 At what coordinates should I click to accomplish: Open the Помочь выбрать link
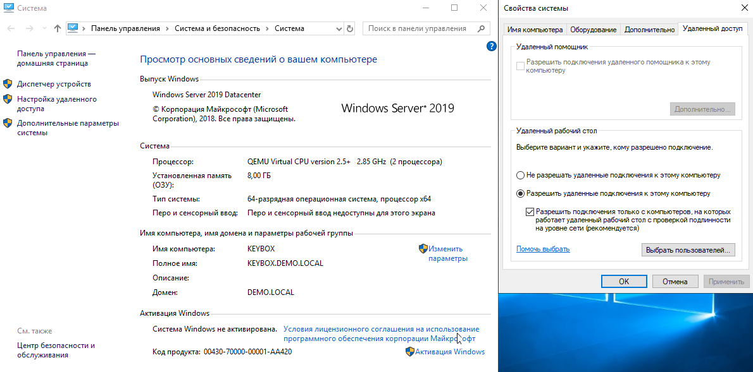542,249
